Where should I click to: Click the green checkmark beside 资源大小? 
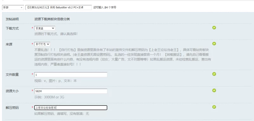[214, 91]
